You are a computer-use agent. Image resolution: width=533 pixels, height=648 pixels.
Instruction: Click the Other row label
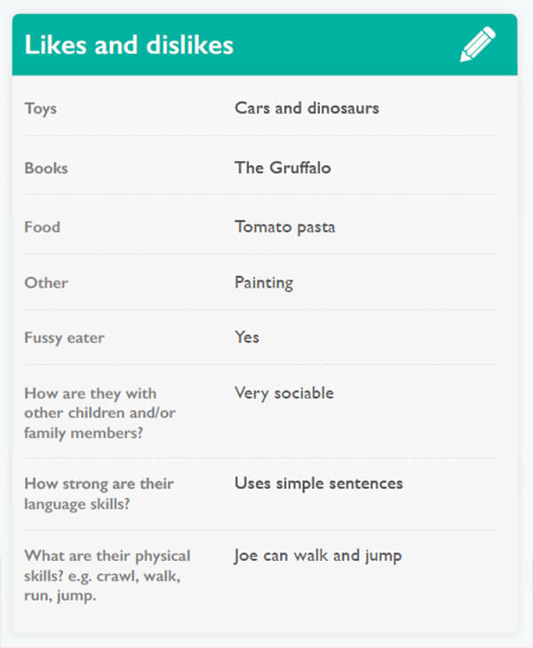pyautogui.click(x=46, y=283)
